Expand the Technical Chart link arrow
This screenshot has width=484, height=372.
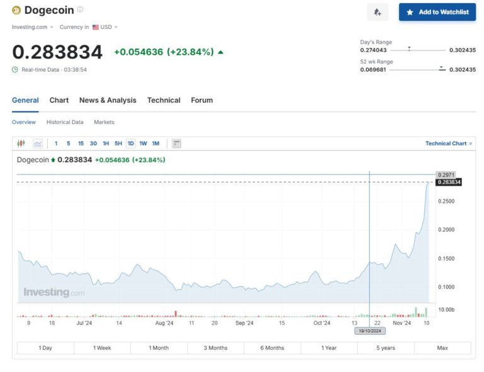(x=470, y=144)
